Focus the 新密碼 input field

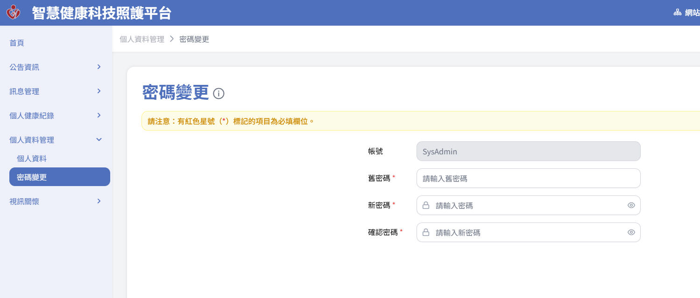tap(528, 205)
